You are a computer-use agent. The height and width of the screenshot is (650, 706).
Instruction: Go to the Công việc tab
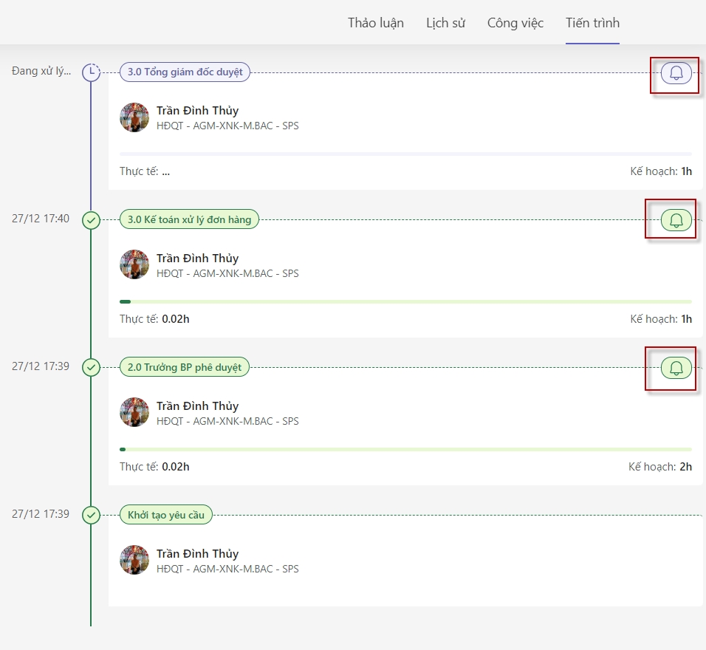(515, 23)
